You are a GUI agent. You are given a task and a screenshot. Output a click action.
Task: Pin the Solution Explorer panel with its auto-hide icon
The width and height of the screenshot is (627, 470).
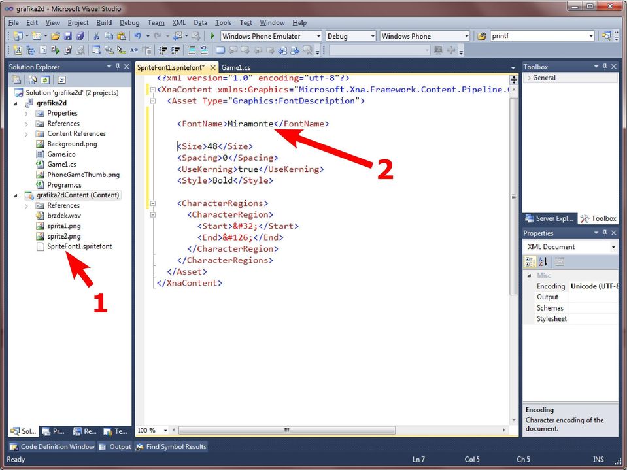(x=118, y=67)
